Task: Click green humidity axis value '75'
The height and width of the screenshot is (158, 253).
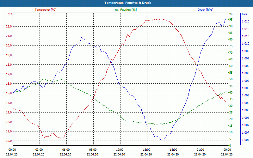Action: point(231,46)
